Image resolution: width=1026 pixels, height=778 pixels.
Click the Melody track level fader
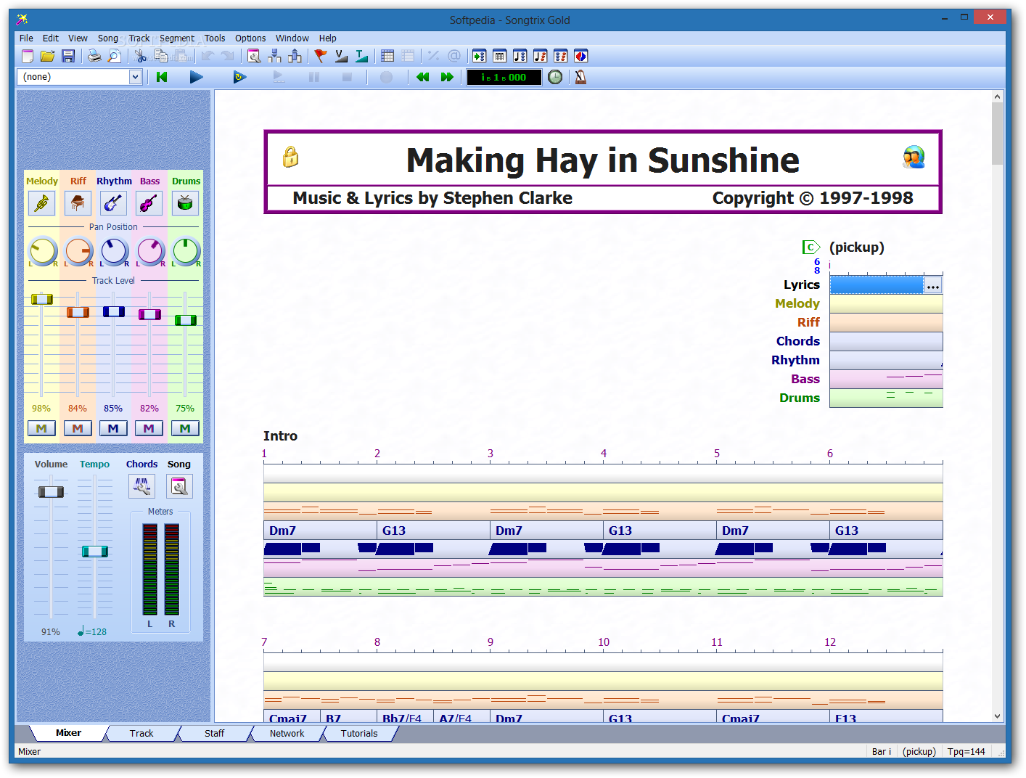42,299
